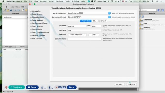
Task: Open the Scripting menu
Action: pos(75,1)
